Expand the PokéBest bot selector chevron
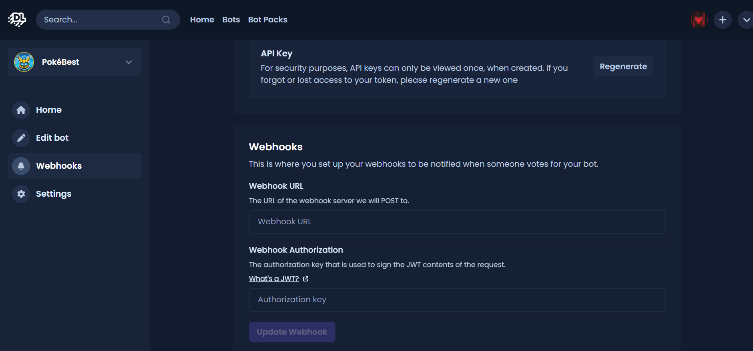This screenshot has height=351, width=753. (x=128, y=62)
